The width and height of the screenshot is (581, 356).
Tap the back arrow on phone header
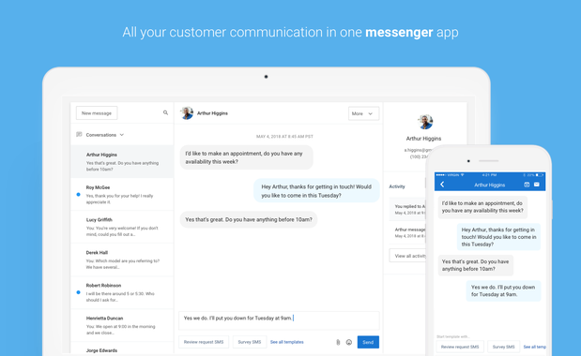click(442, 185)
